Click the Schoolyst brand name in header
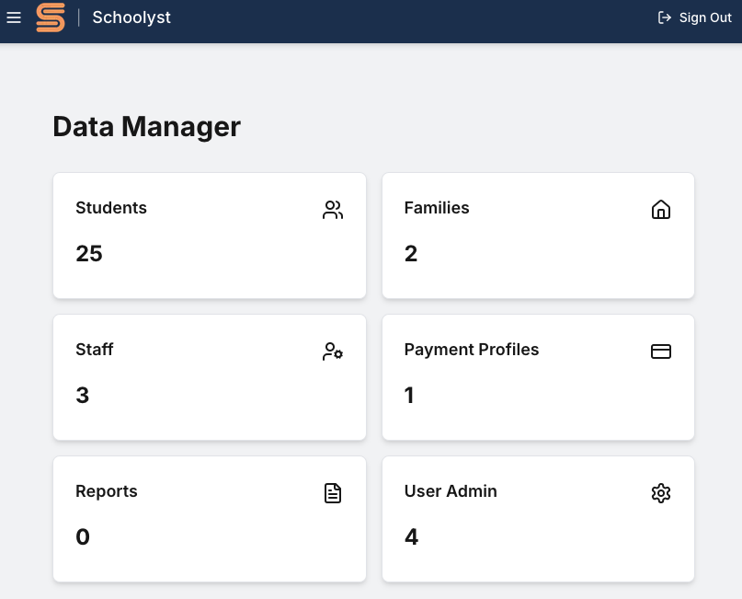Screen dimensions: 742x599 click(131, 17)
